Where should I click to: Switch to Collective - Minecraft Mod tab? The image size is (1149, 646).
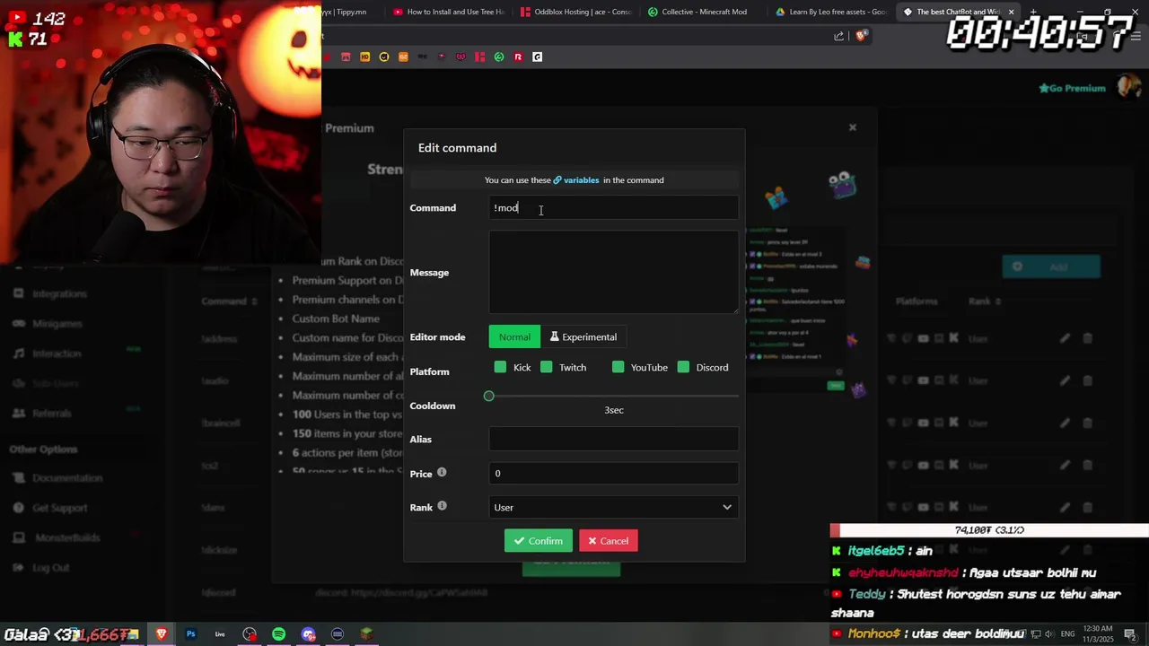tap(704, 12)
